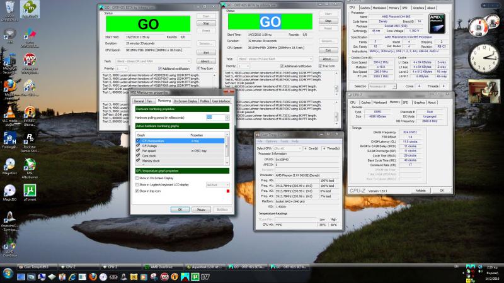Click Stop in the left ORTHOS window
This screenshot has width=504, height=283.
pos(206,23)
